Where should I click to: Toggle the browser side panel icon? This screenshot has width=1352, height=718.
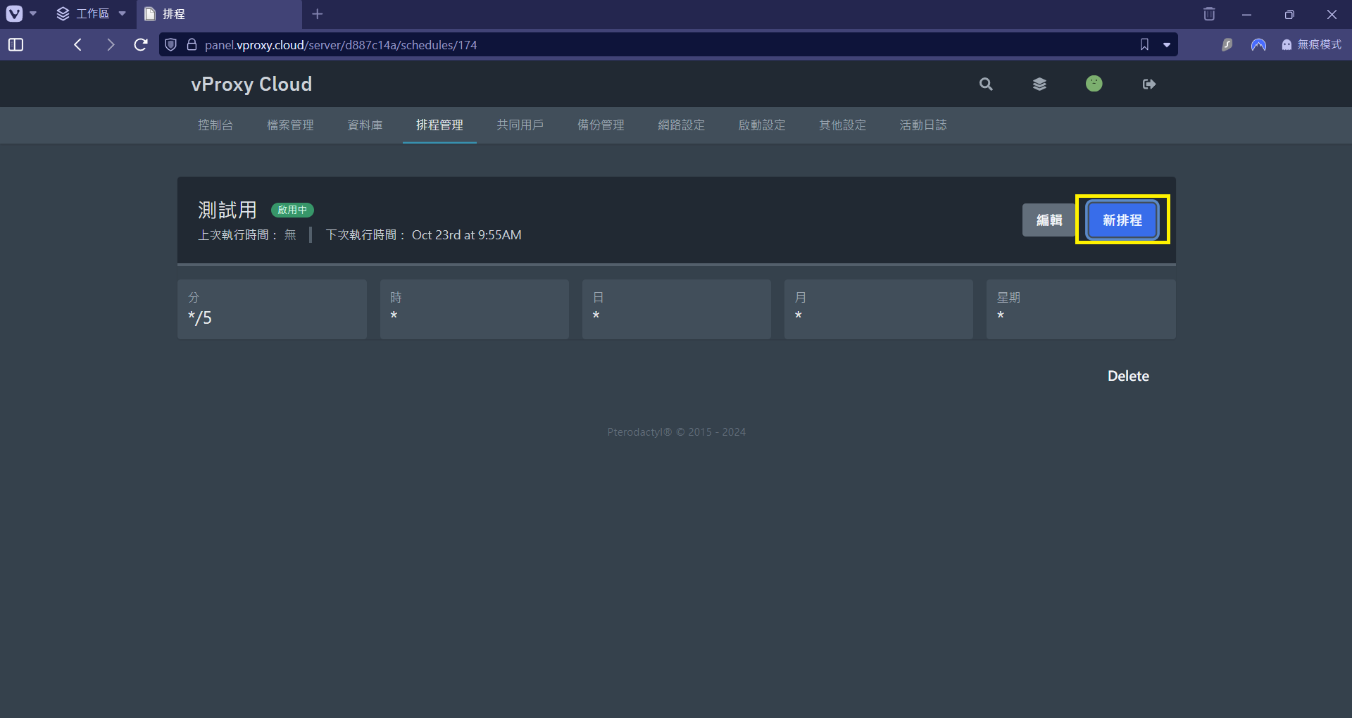point(15,45)
